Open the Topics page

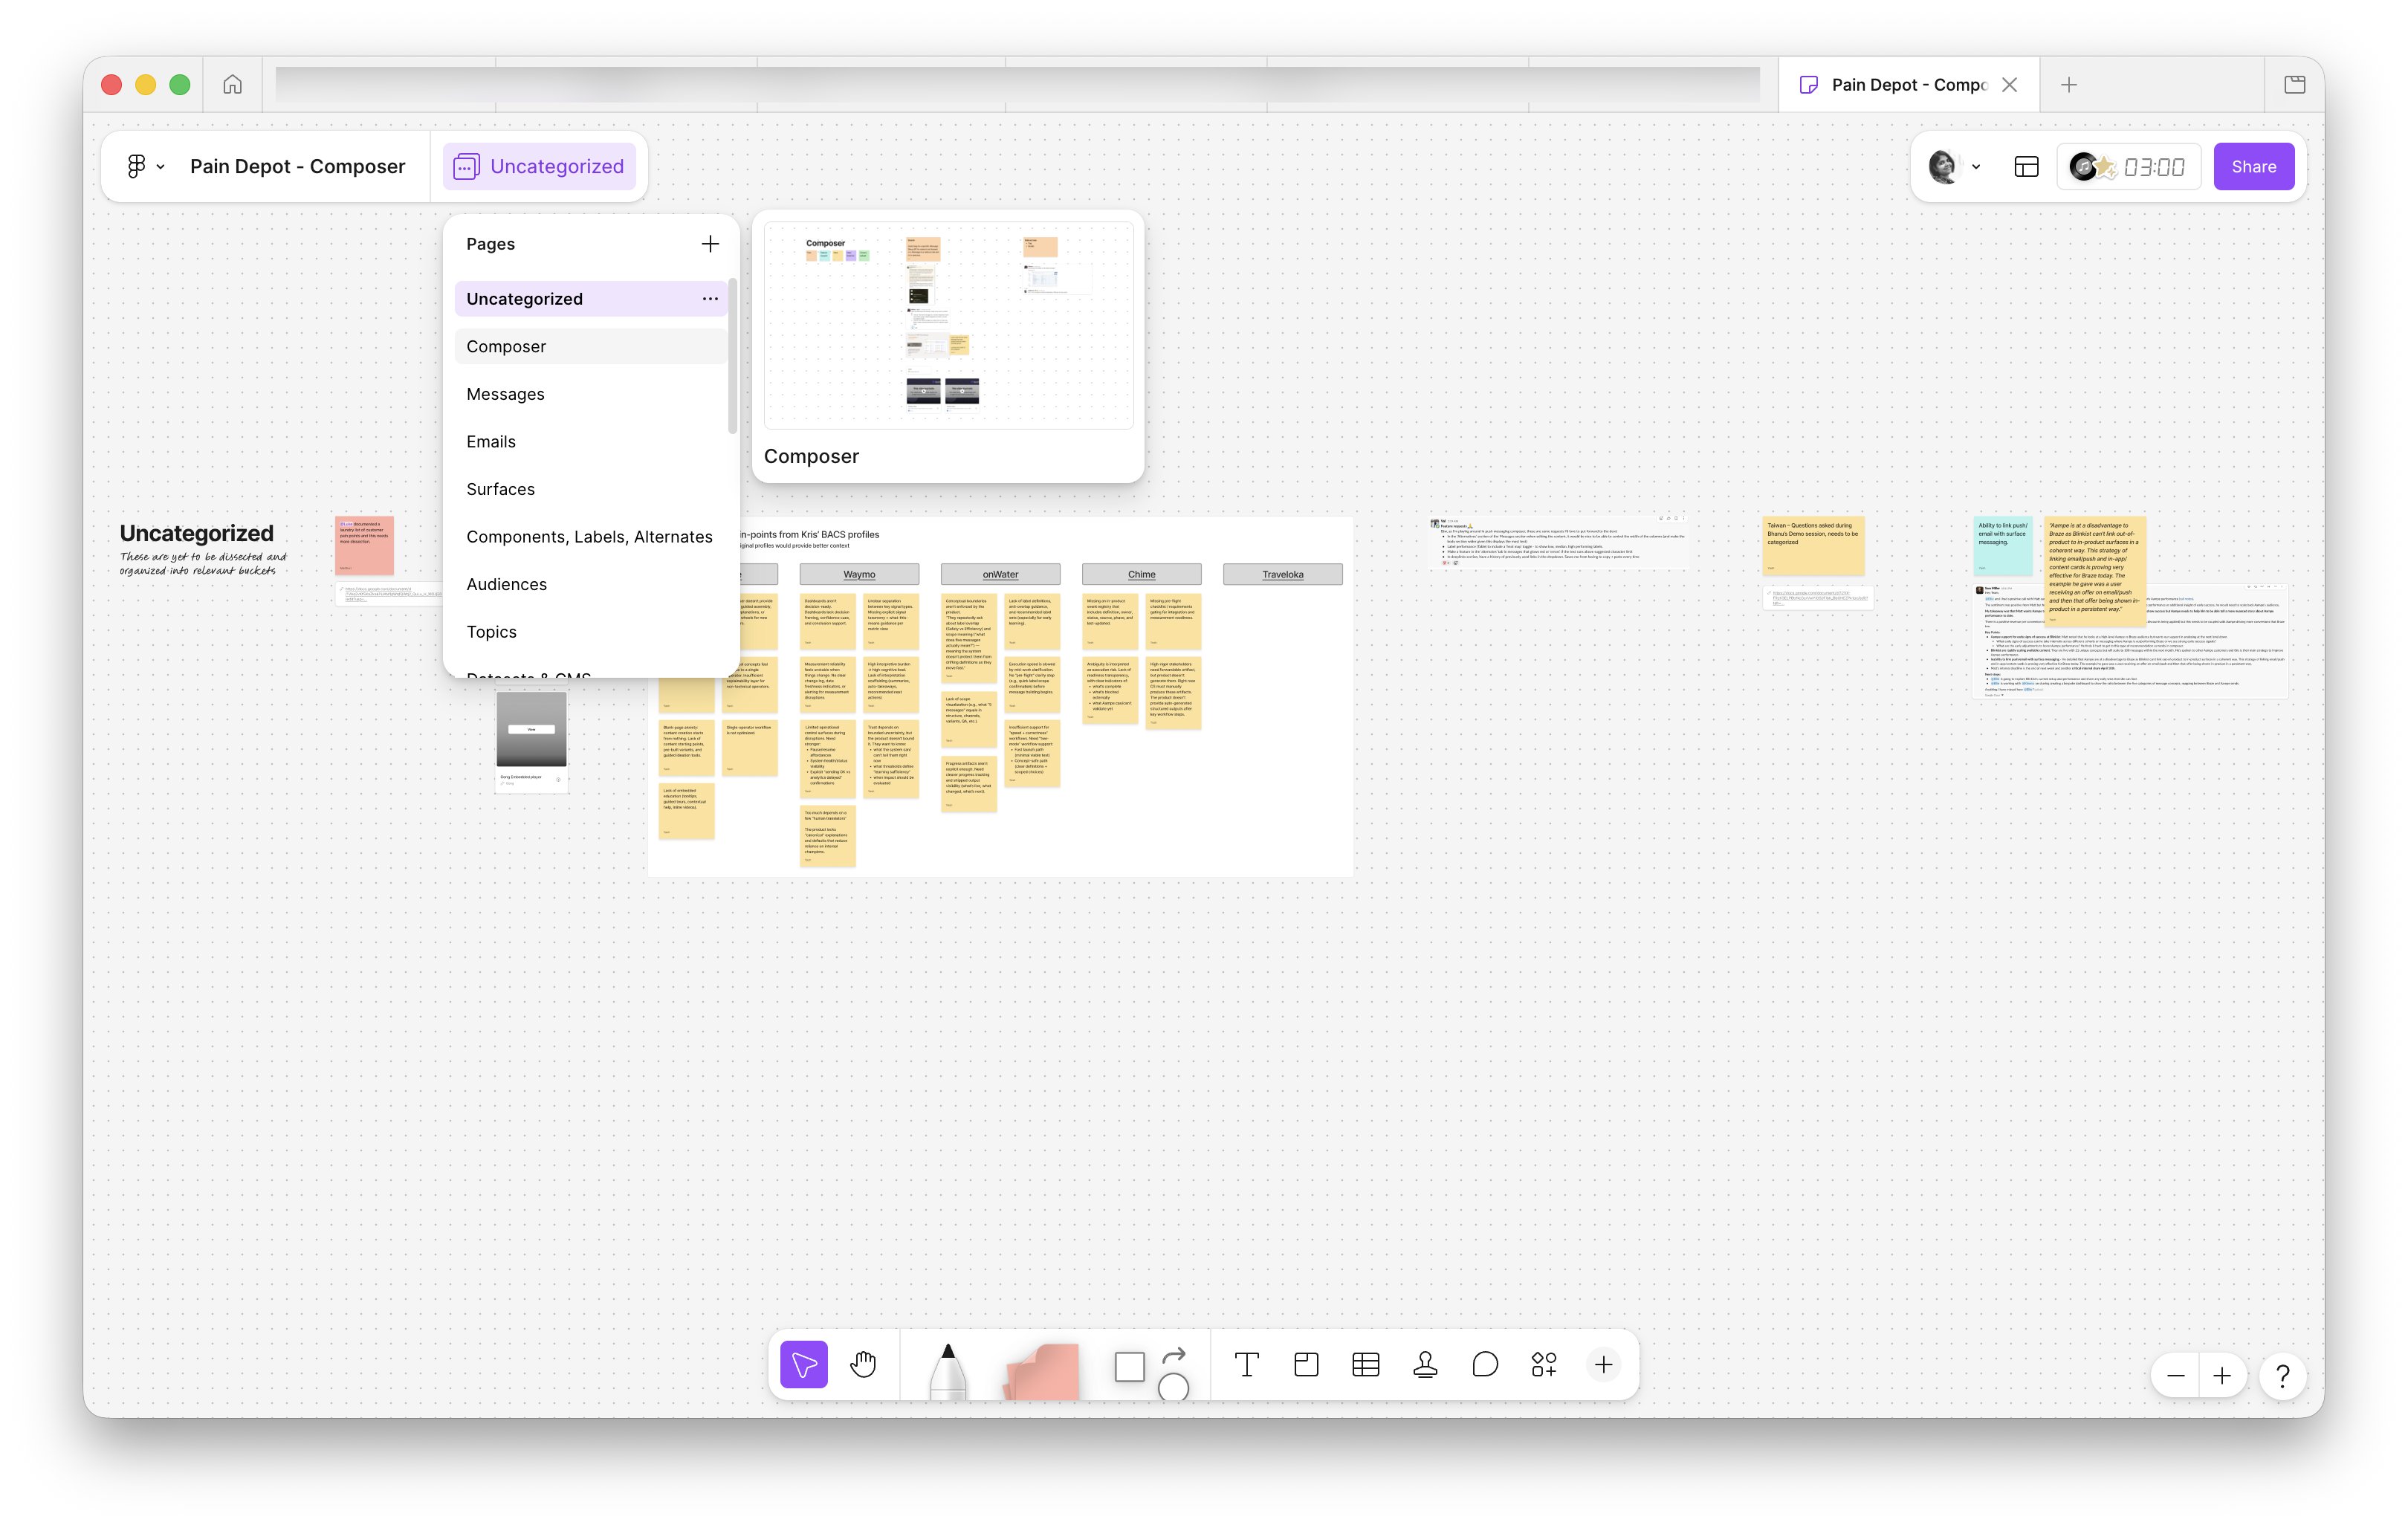[x=590, y=632]
